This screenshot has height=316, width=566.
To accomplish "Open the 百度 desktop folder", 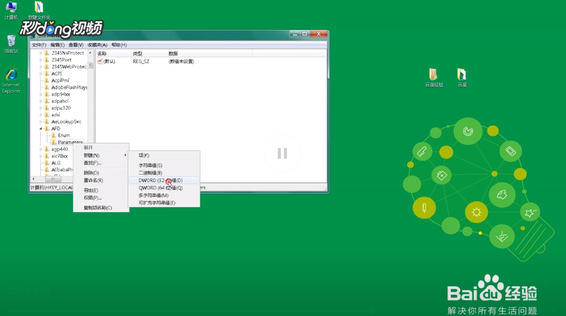I will click(x=462, y=78).
